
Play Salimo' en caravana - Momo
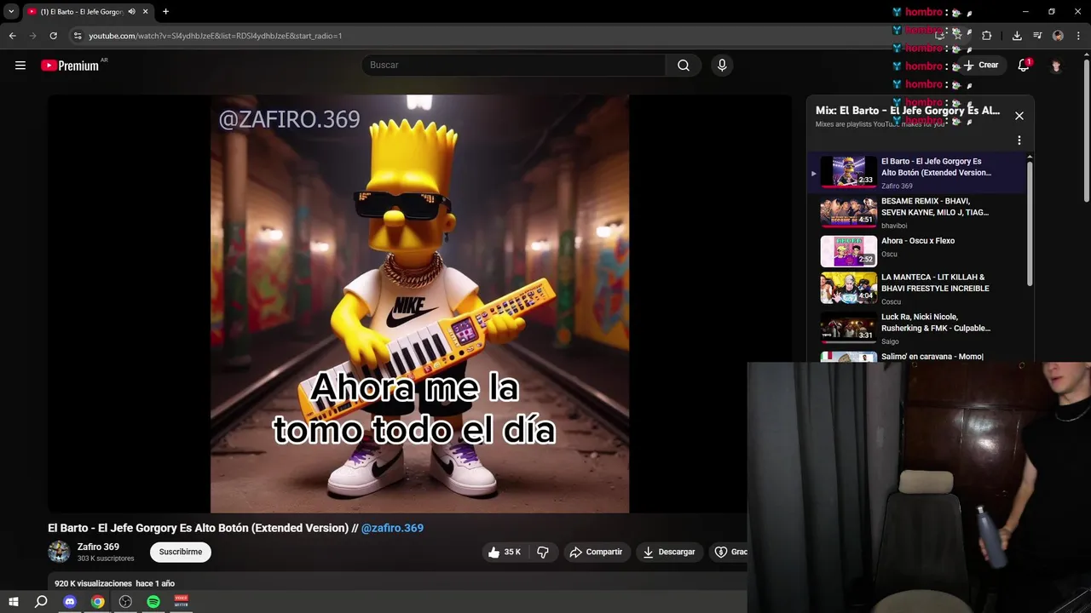click(x=932, y=357)
